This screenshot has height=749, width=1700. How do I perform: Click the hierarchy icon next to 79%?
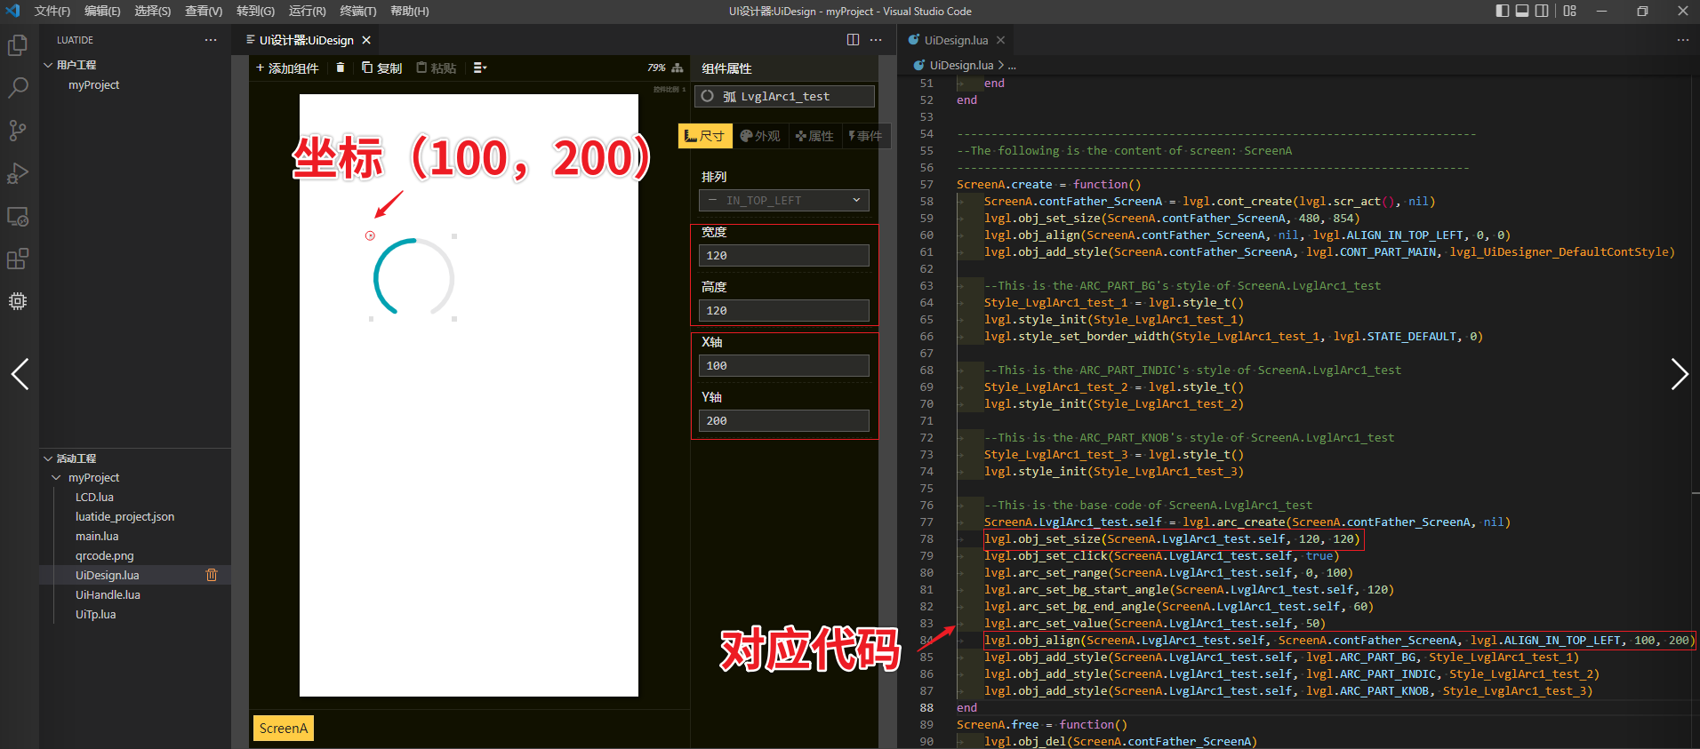[x=678, y=68]
